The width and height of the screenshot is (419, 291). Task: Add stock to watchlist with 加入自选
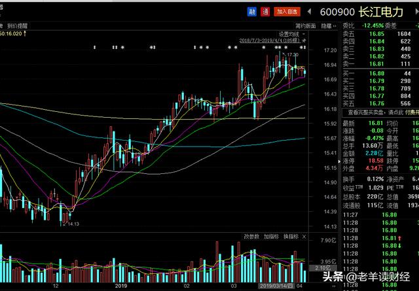coord(287,12)
